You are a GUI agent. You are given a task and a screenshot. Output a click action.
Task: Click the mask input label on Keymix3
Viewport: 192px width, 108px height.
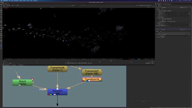42,89
